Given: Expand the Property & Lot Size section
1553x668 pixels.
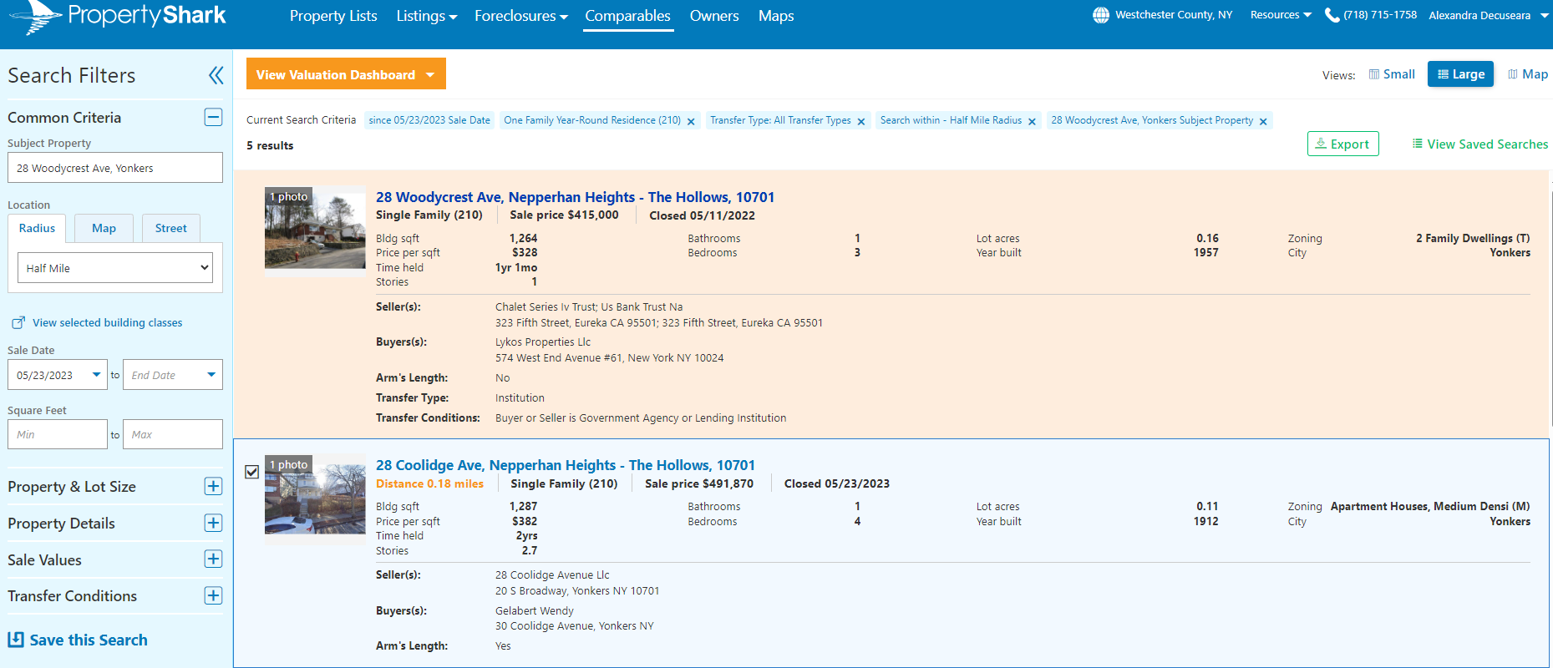Looking at the screenshot, I should pyautogui.click(x=214, y=487).
